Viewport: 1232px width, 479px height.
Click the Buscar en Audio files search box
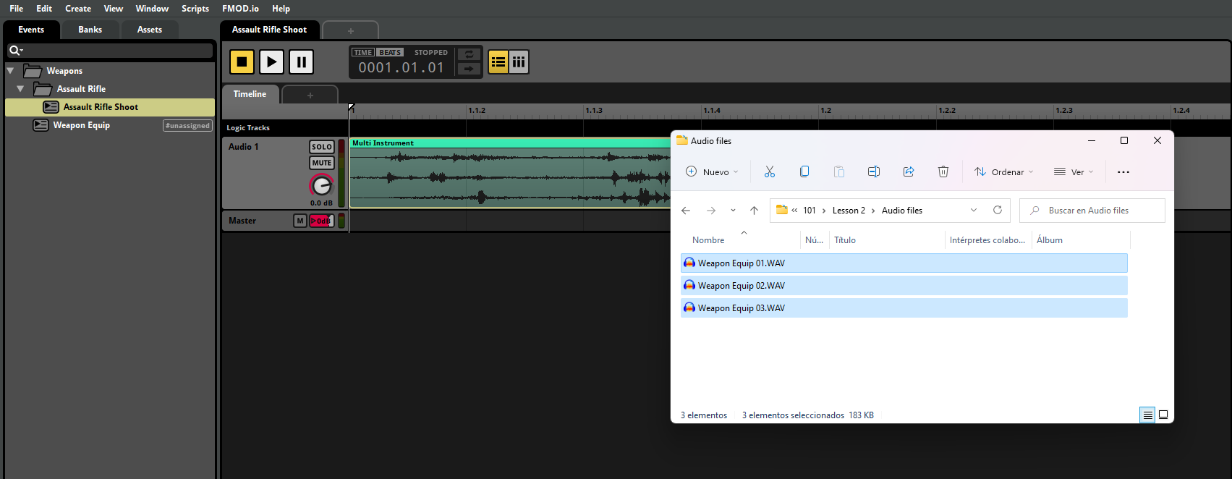click(1092, 211)
